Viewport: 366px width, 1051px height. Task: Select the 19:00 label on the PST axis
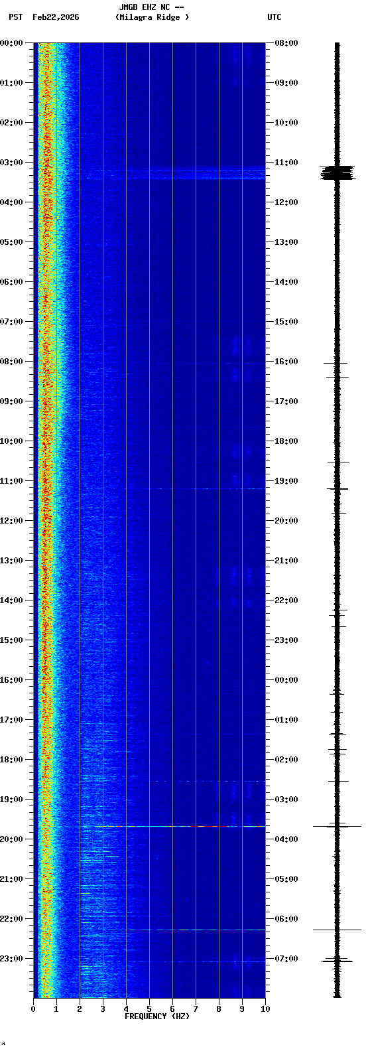(12, 800)
